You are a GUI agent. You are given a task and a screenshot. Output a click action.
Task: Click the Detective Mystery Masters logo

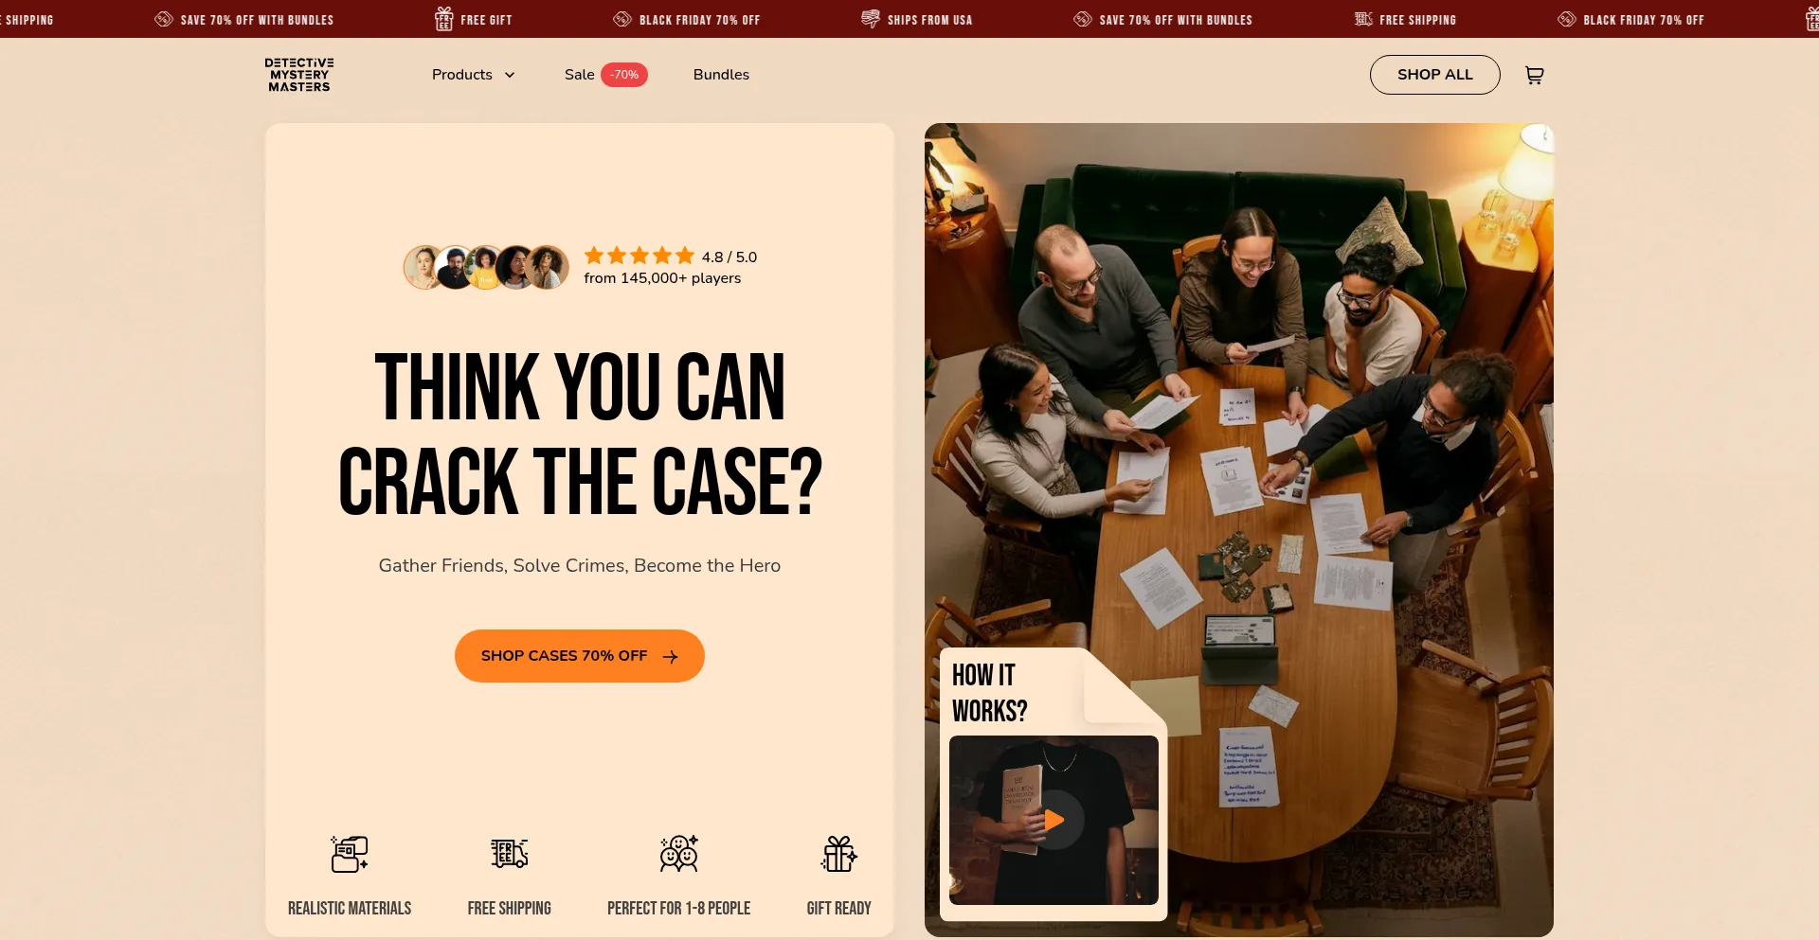299,75
